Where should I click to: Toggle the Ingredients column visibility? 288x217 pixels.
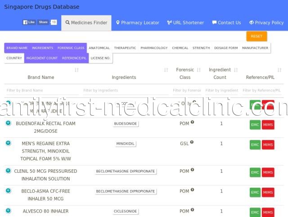click(42, 48)
